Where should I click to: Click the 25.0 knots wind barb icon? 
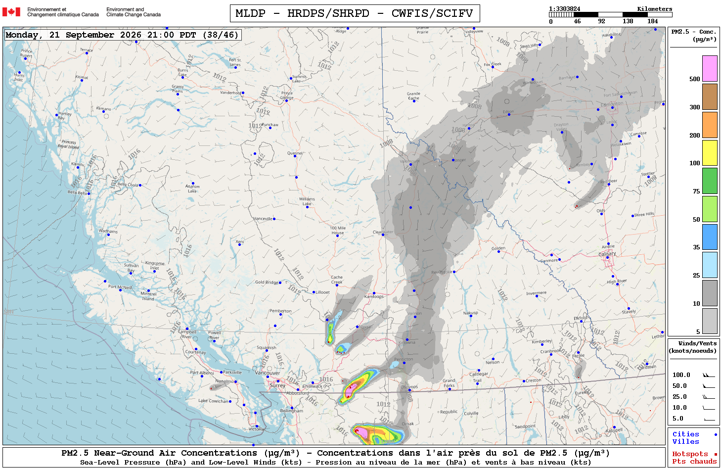click(709, 397)
